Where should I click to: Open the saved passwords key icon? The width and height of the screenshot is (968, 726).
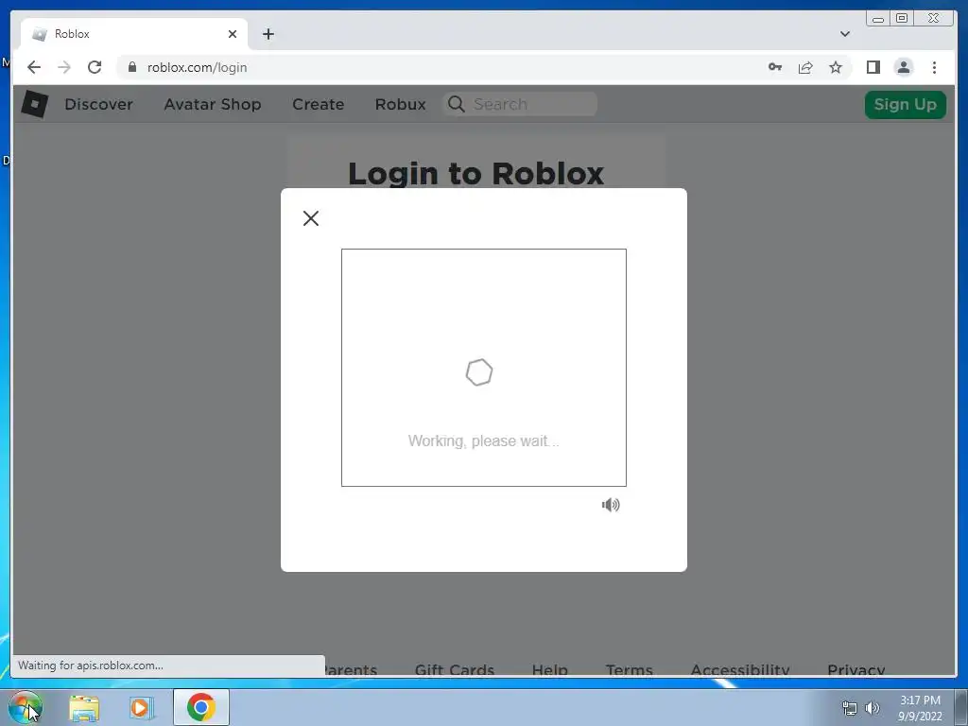[x=775, y=67]
